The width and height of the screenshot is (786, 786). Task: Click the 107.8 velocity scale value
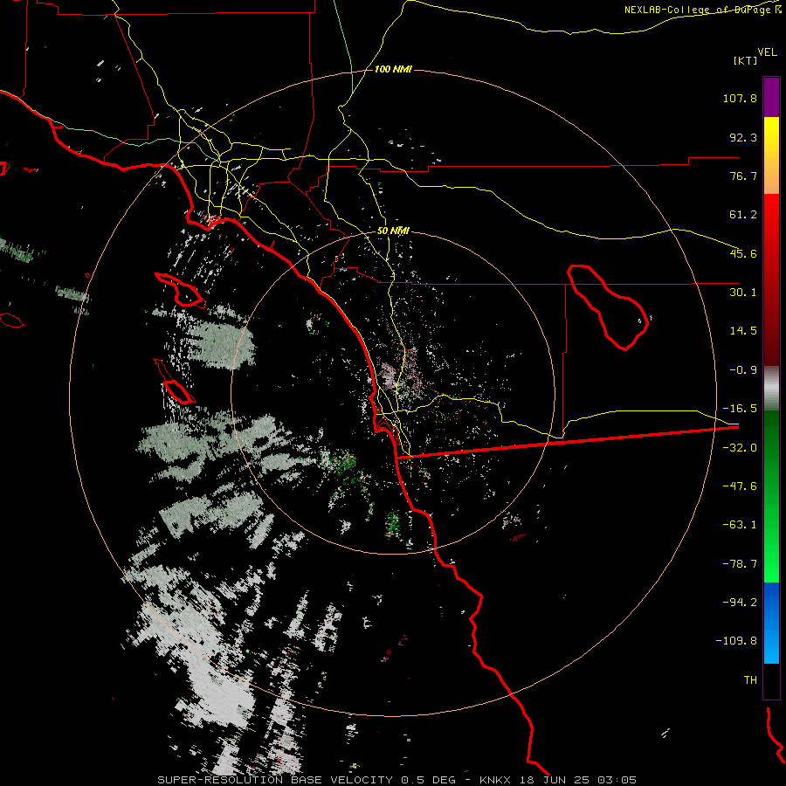pos(740,98)
